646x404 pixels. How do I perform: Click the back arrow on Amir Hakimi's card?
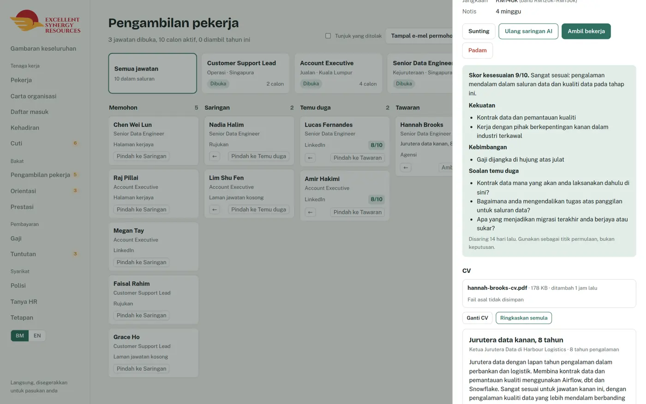pos(310,212)
